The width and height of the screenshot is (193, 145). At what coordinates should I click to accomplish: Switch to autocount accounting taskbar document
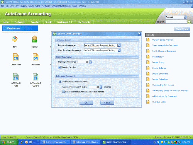point(86,142)
